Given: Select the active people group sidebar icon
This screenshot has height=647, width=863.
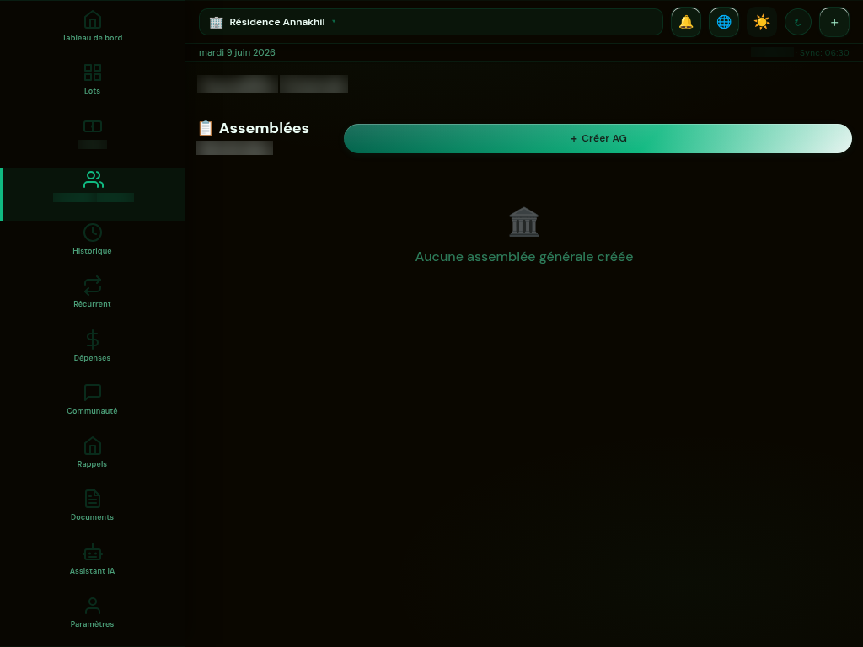Looking at the screenshot, I should click(x=93, y=179).
